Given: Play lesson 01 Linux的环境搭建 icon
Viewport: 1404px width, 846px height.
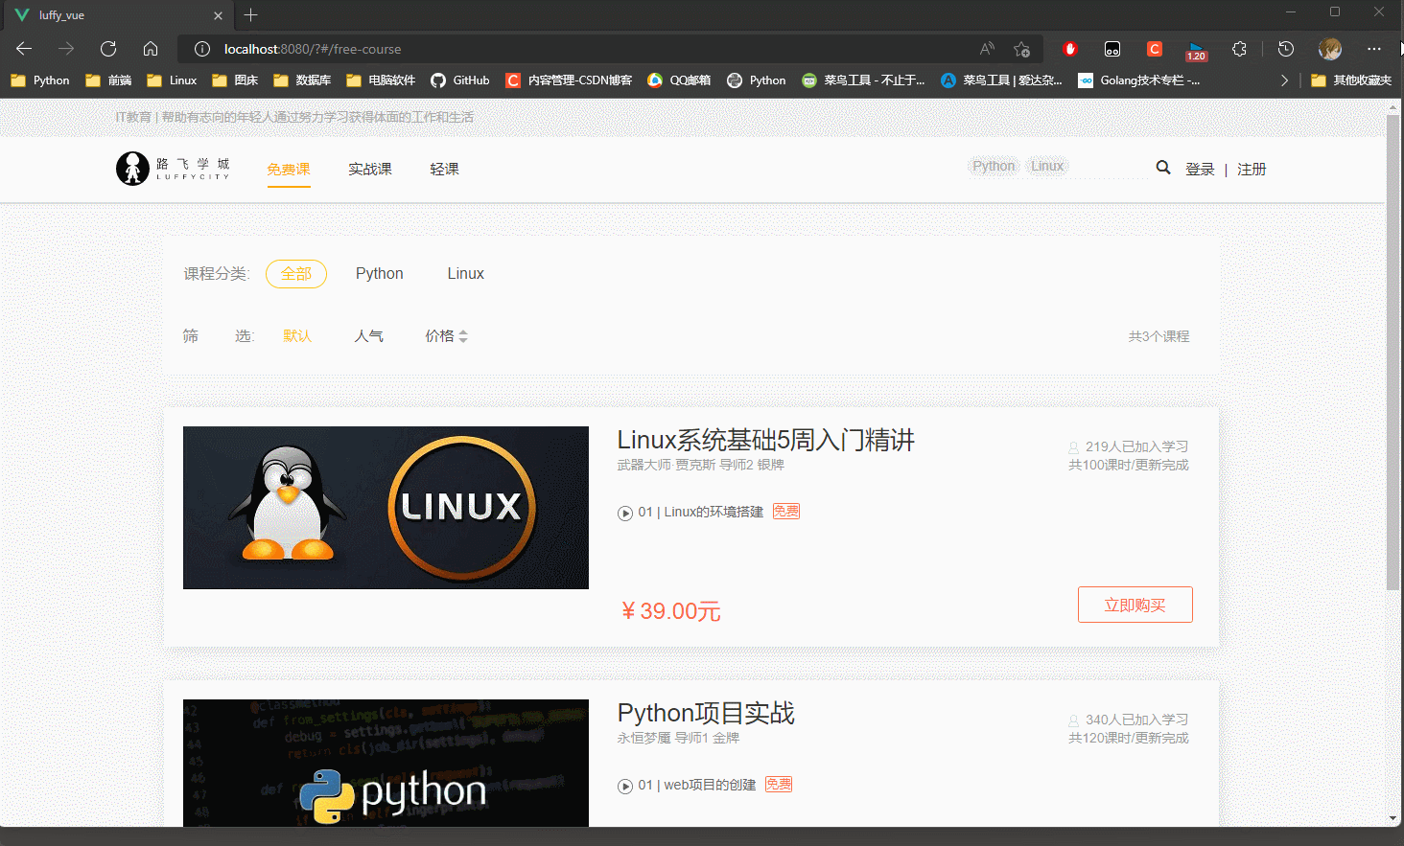Looking at the screenshot, I should coord(625,513).
